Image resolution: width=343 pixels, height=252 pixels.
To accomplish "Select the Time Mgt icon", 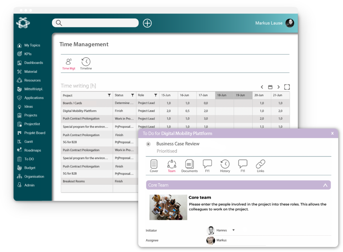I will [69, 62].
